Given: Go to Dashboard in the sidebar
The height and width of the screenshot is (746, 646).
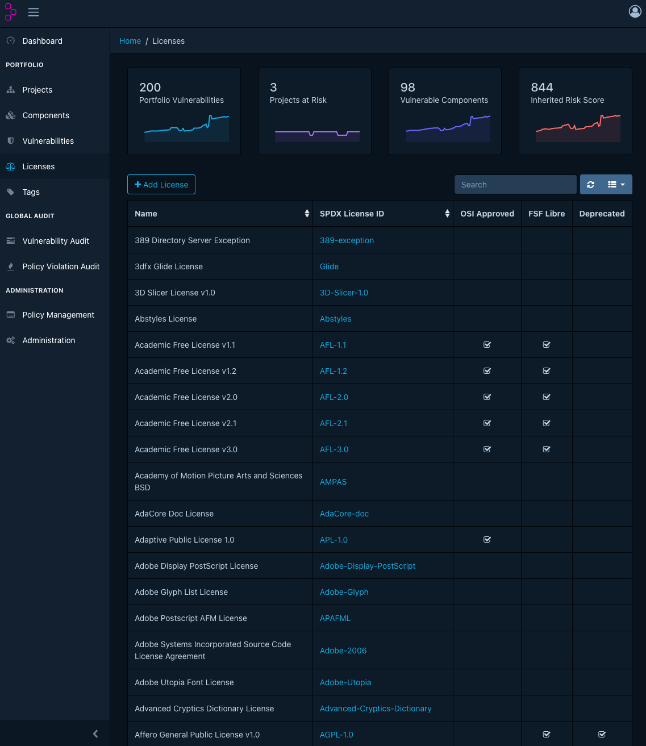Looking at the screenshot, I should 55,41.
